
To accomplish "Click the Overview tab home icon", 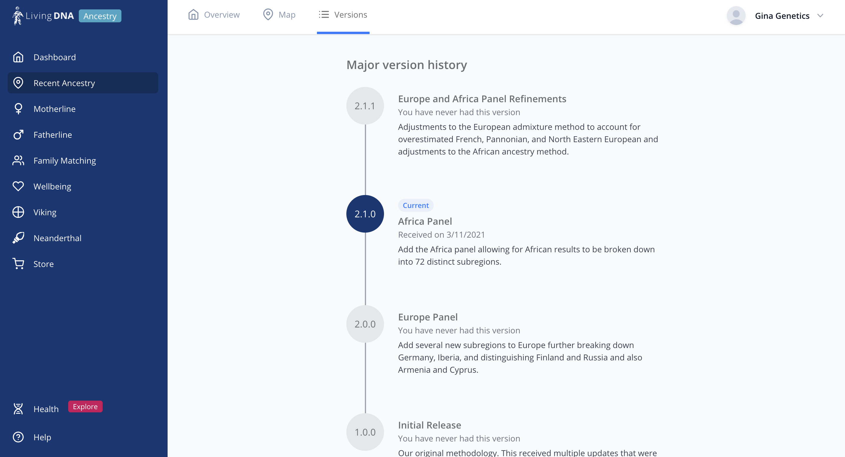I will [193, 14].
